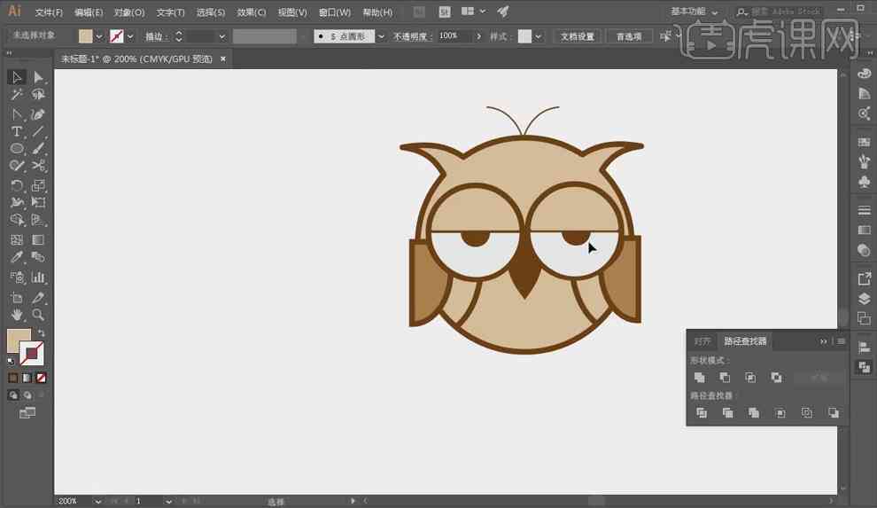Select the Mesh tool
Image resolution: width=877 pixels, height=508 pixels.
point(17,240)
